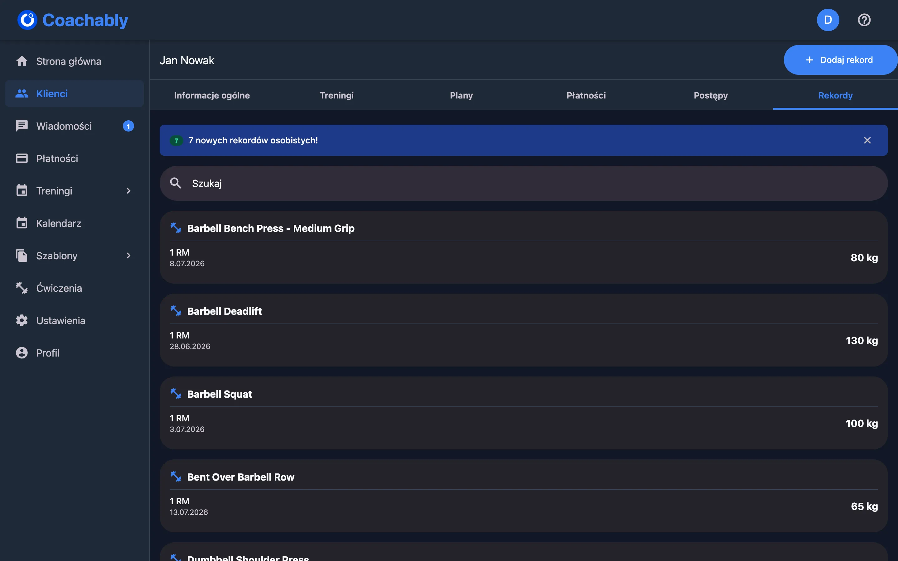Viewport: 898px width, 561px height.
Task: Click the Coachably brand name
Action: point(85,20)
